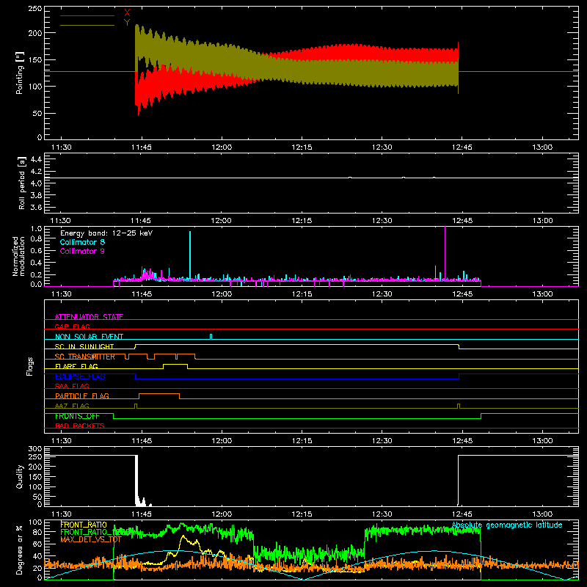Click '11:30' under the Quality plot
587x587 pixels.
[61, 514]
